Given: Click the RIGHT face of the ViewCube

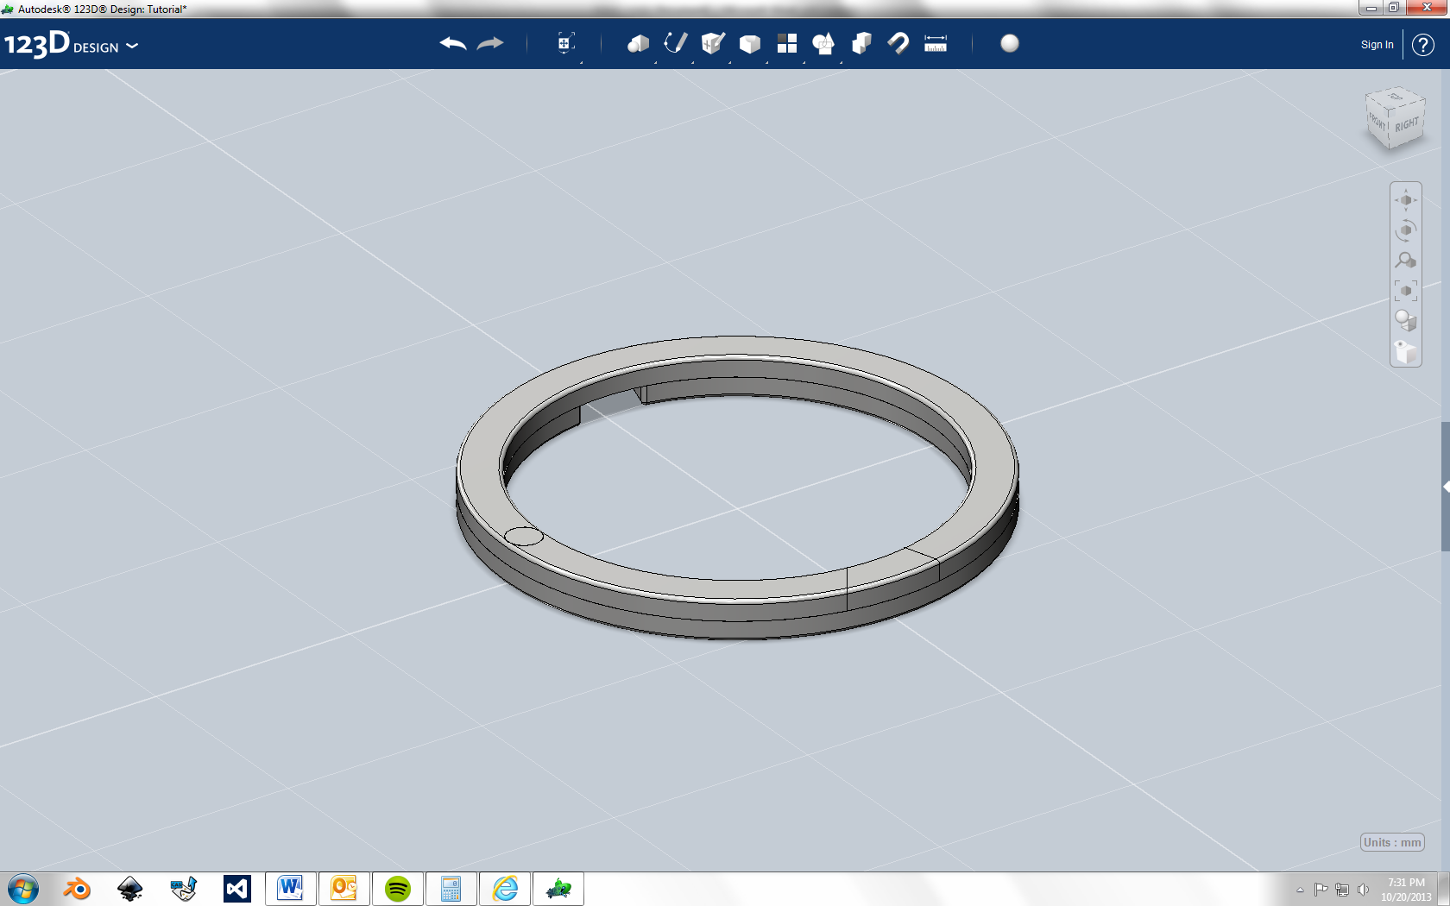Looking at the screenshot, I should [x=1409, y=125].
